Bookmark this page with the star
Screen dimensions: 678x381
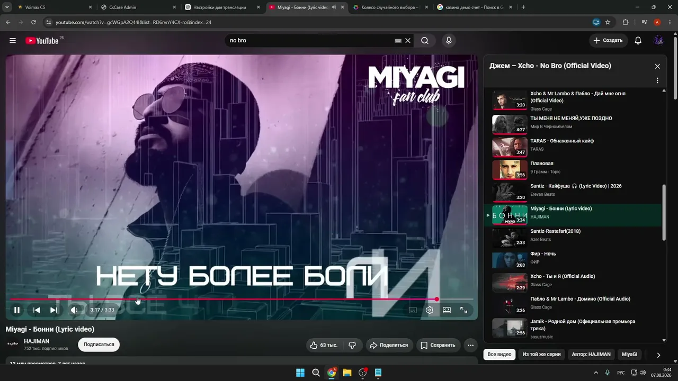point(608,22)
